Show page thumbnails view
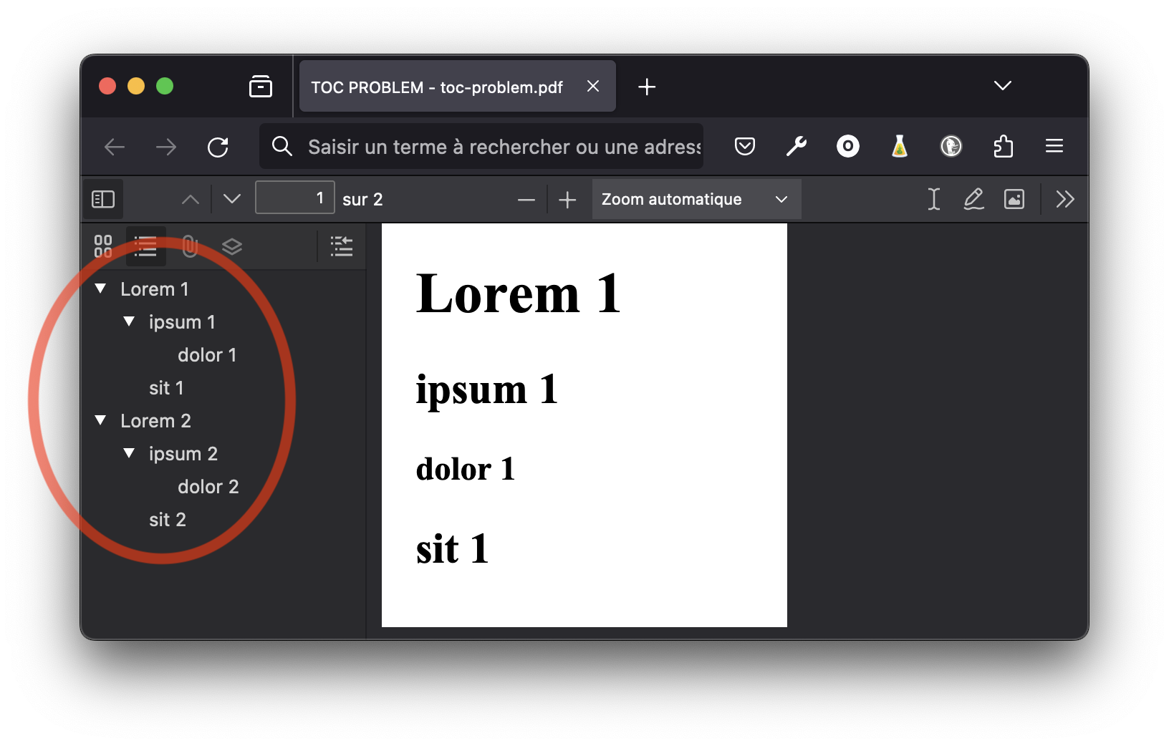Screen dimensions: 1169x746 click(103, 246)
